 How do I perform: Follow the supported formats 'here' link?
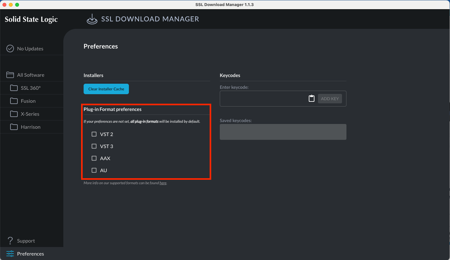point(163,183)
